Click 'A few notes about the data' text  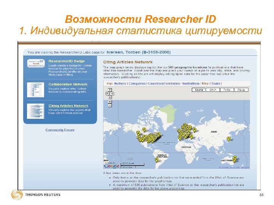123,173
